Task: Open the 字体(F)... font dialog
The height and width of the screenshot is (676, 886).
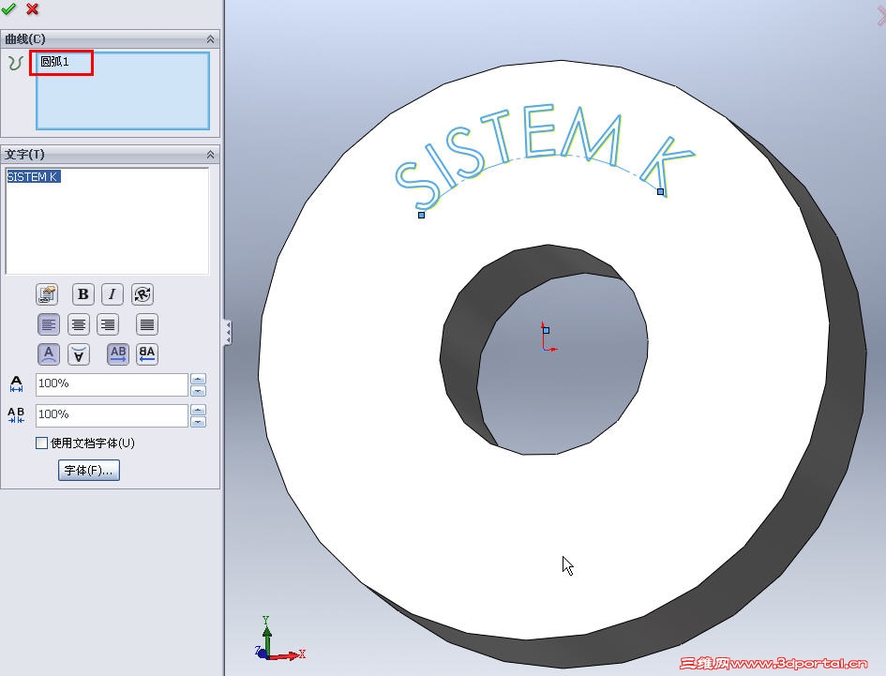Action: [89, 471]
